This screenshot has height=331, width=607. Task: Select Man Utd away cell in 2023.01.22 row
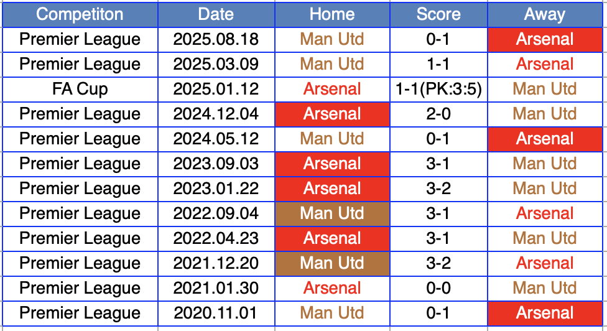click(545, 189)
